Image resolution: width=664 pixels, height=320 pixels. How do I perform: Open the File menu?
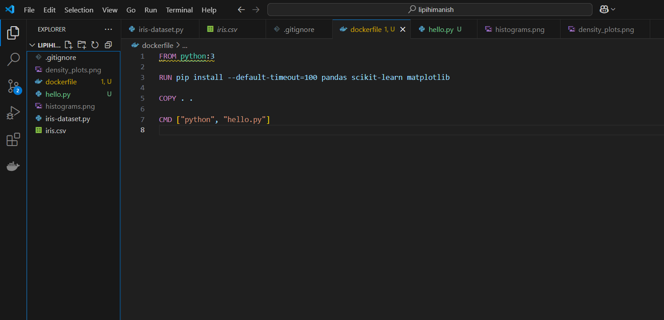click(x=29, y=10)
